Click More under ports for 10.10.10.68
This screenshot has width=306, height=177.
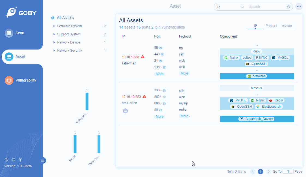coord(159,74)
